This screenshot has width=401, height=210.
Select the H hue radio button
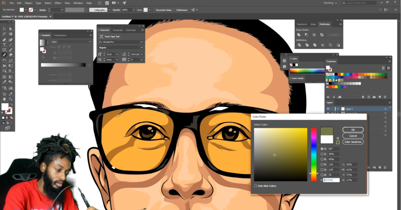pyautogui.click(x=322, y=149)
